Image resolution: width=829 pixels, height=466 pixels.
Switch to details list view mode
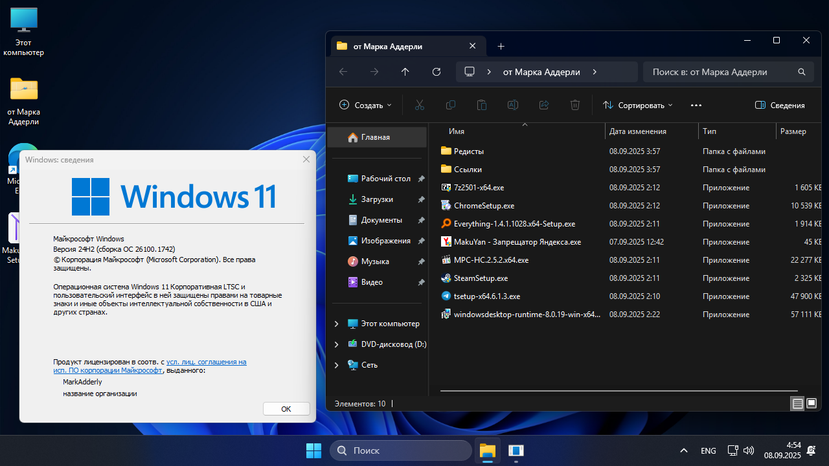(x=798, y=403)
